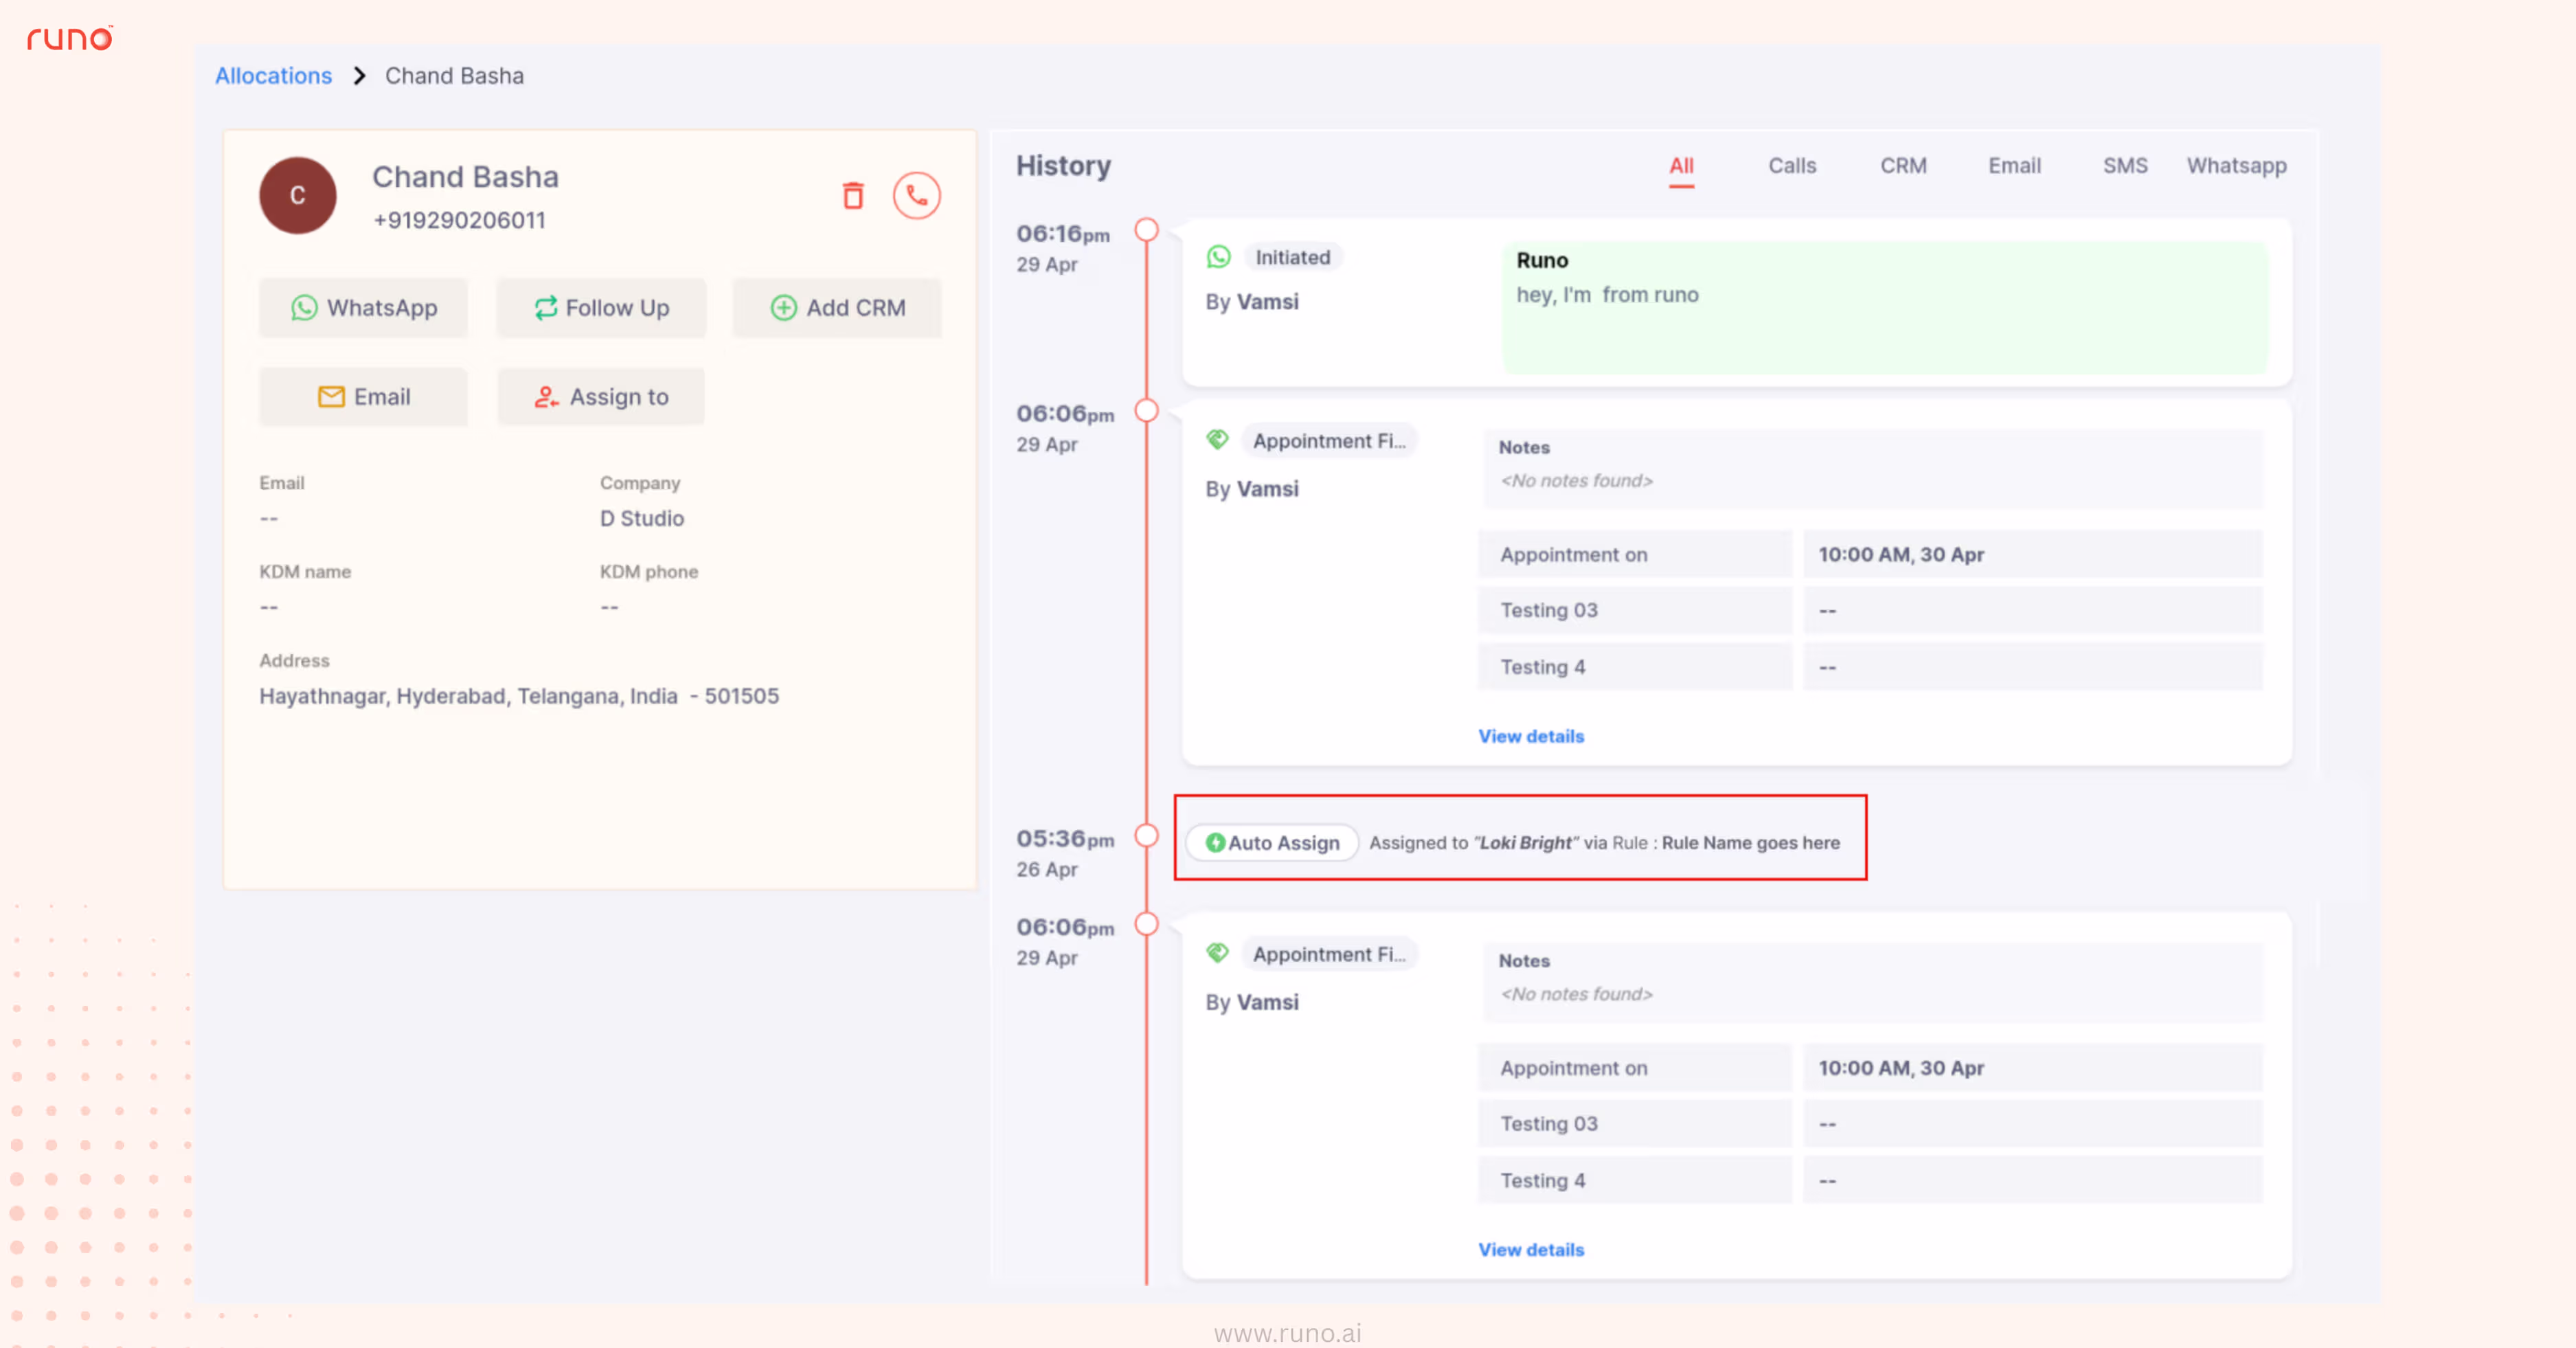
Task: Click the refresh icon on Follow Up
Action: tap(545, 308)
